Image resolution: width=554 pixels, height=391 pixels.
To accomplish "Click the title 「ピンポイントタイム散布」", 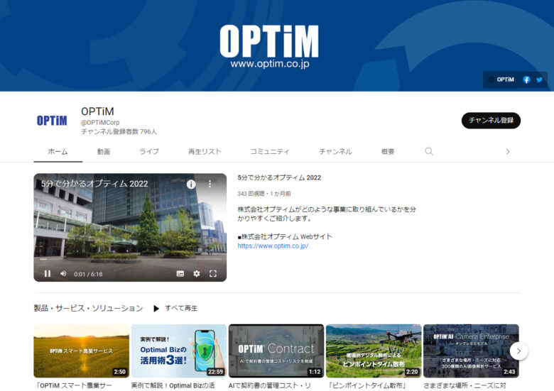I will [x=367, y=386].
